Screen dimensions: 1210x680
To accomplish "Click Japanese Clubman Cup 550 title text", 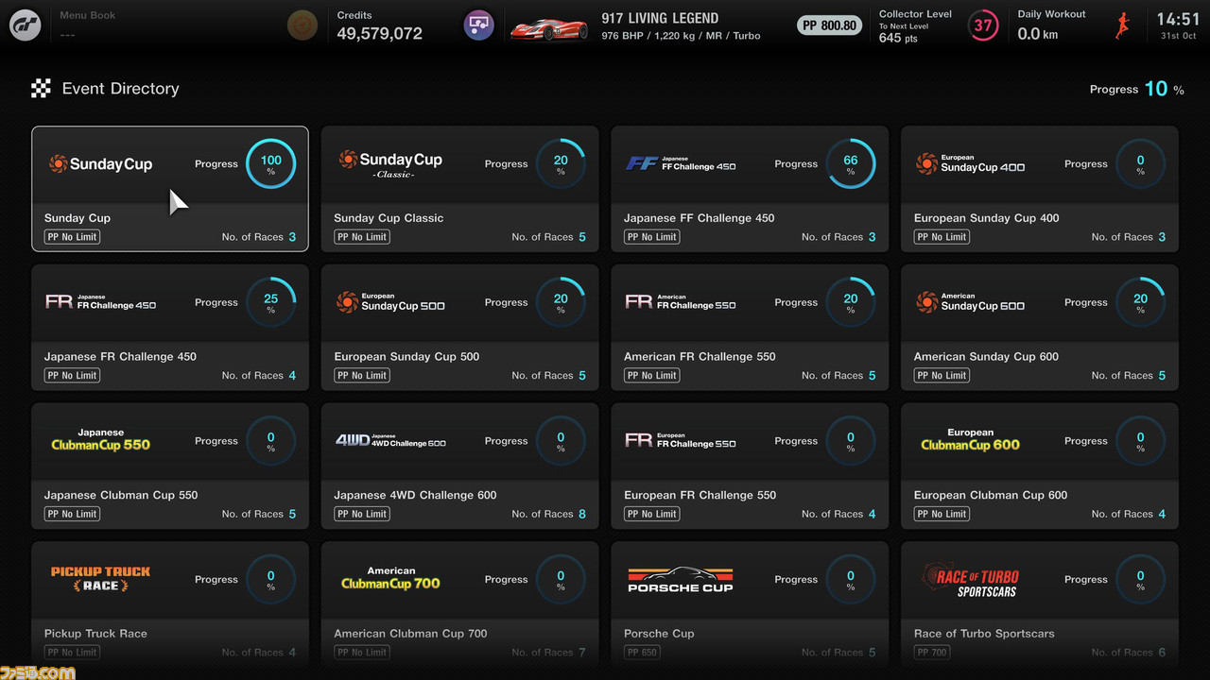I will pyautogui.click(x=123, y=495).
